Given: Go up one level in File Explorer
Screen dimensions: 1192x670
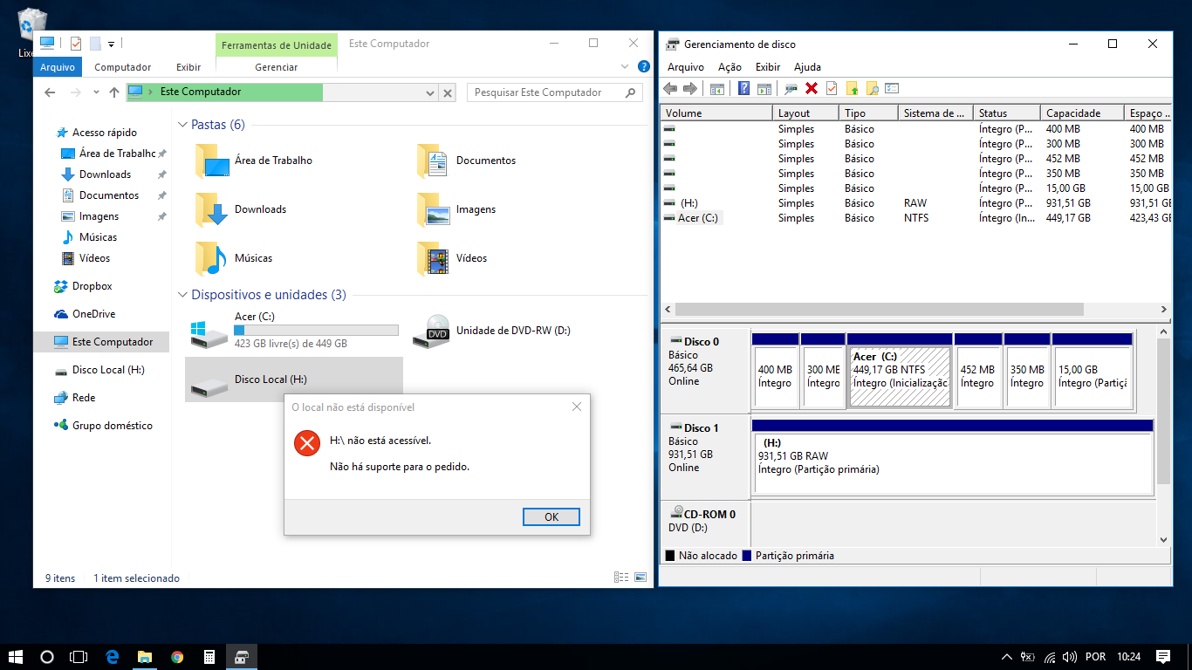Looking at the screenshot, I should [x=114, y=92].
